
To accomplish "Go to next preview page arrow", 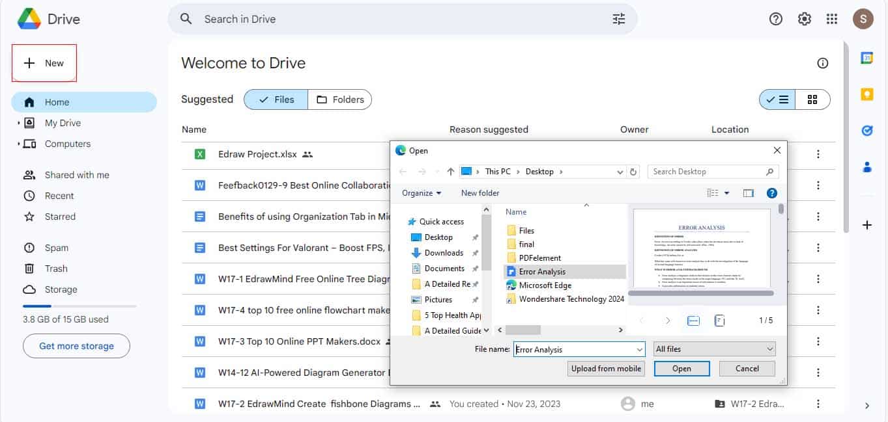I will [x=668, y=321].
